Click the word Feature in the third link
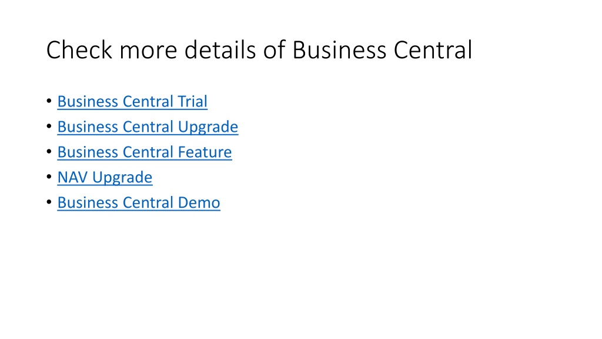This screenshot has height=339, width=602. click(205, 152)
